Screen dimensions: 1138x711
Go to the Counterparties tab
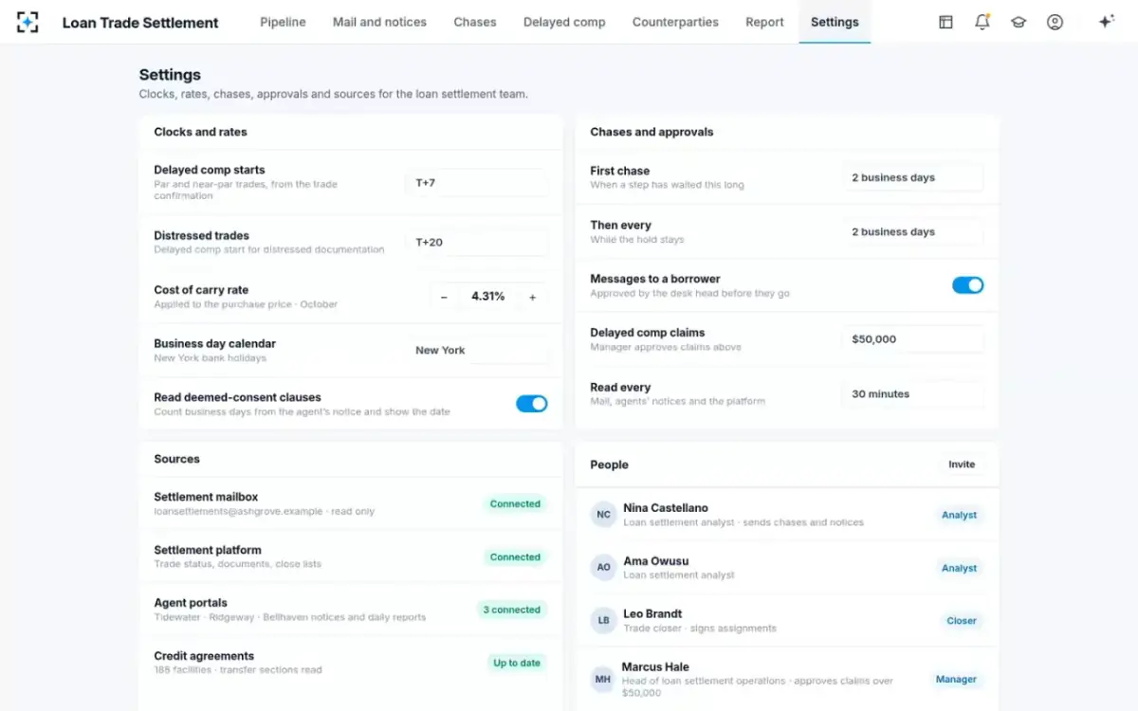(x=675, y=22)
